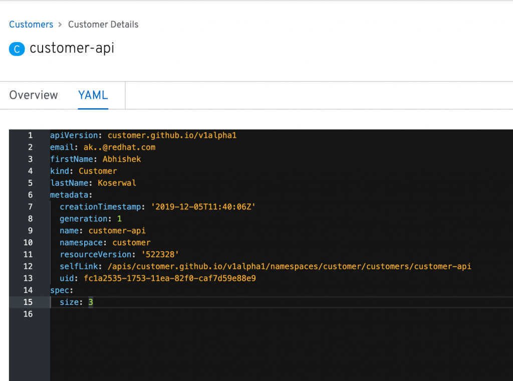513x381 pixels.
Task: Click the lastName value Koserwal
Action: [x=117, y=183]
